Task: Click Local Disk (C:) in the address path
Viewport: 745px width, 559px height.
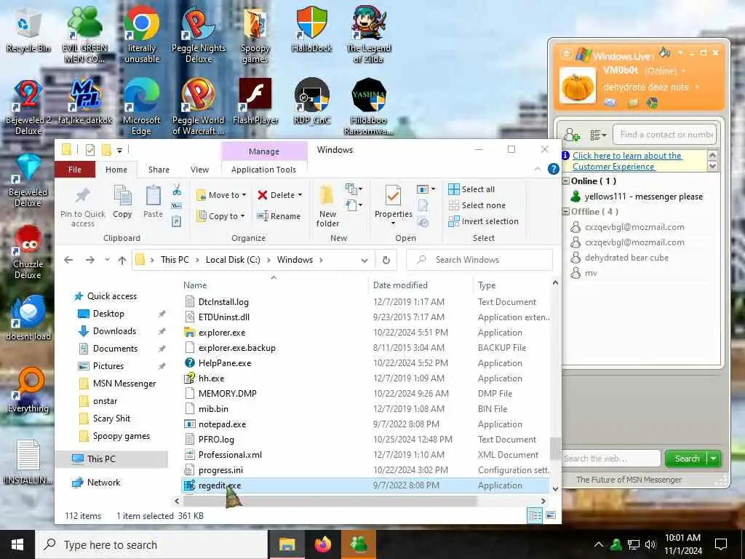Action: tap(233, 260)
